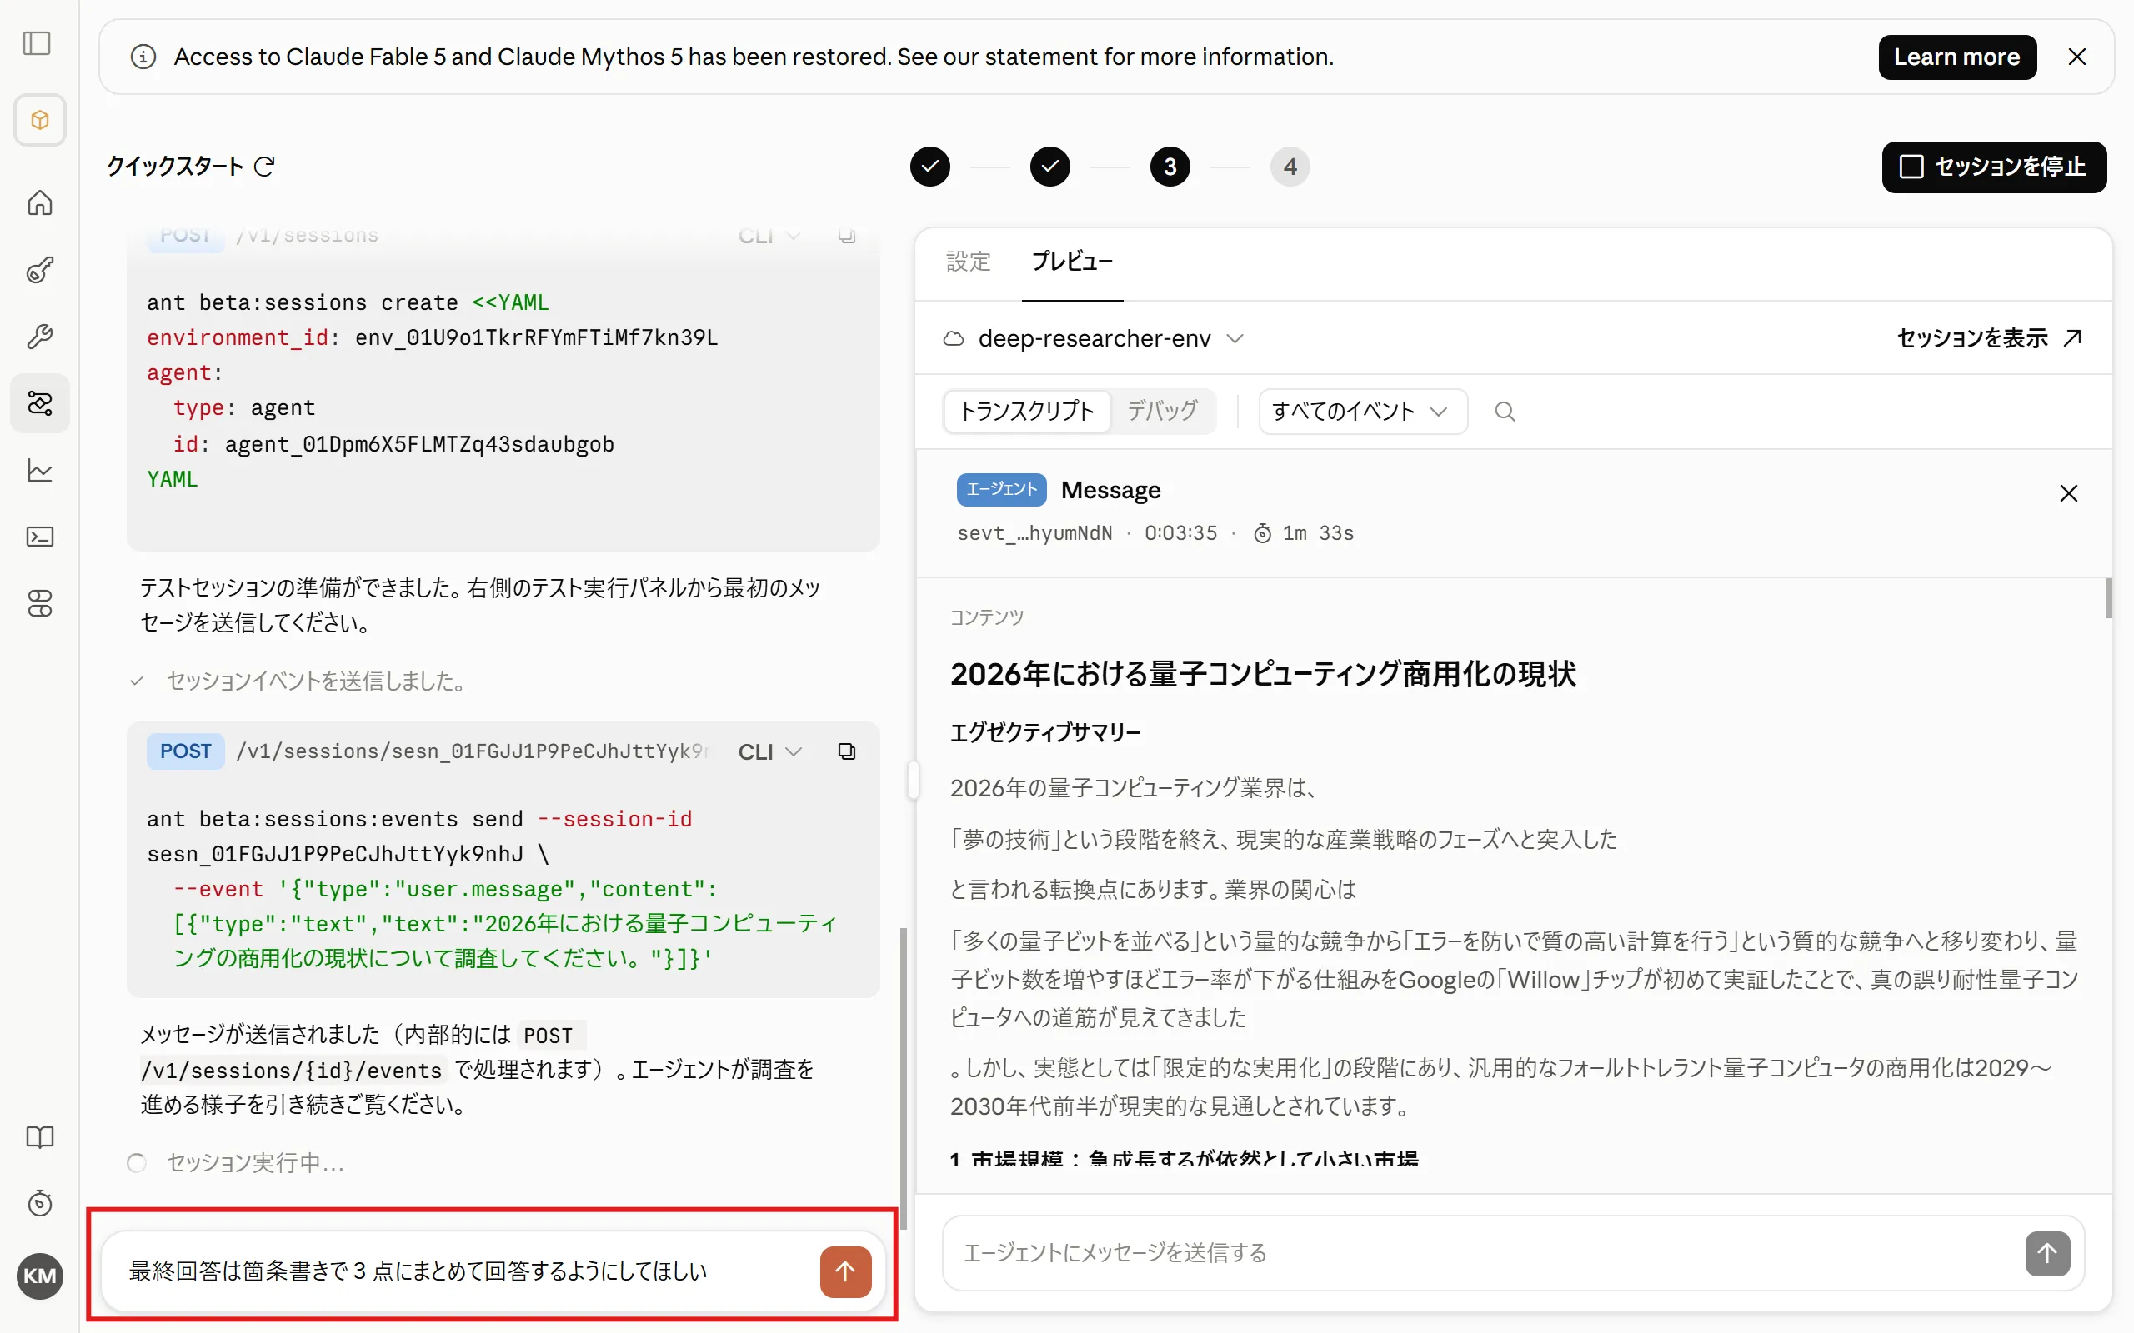Click the guitar-shaped icon in the sidebar

pyautogui.click(x=40, y=270)
